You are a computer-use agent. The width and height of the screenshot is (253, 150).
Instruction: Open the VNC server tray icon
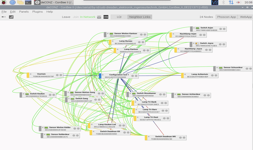pyautogui.click(x=215, y=2)
